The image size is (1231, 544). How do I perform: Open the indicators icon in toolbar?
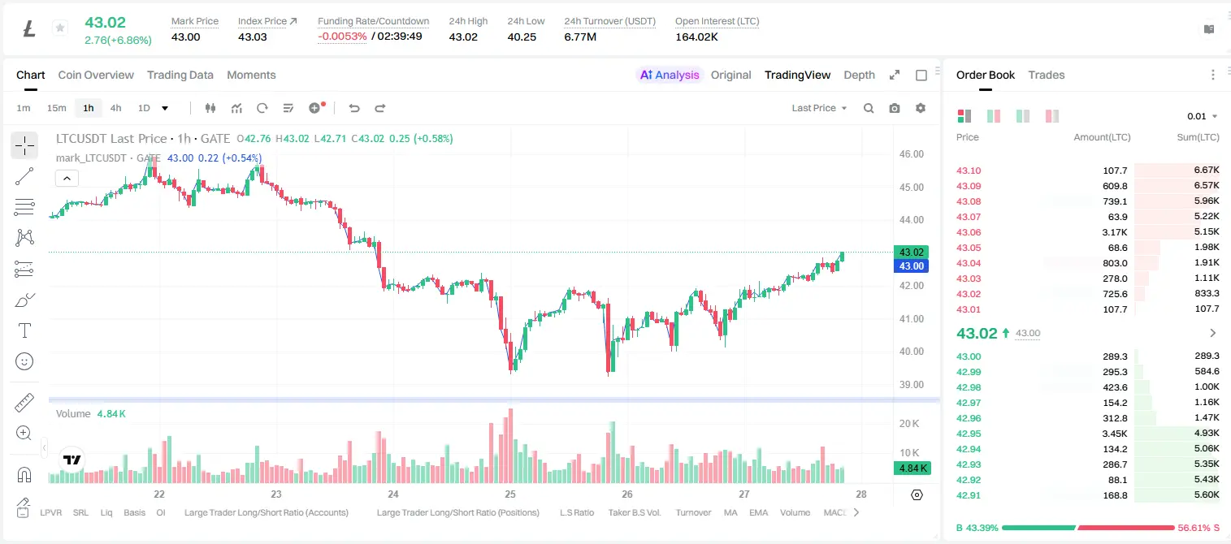(236, 108)
